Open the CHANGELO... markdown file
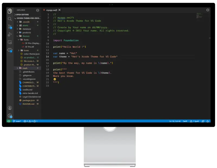 (x=27, y=83)
